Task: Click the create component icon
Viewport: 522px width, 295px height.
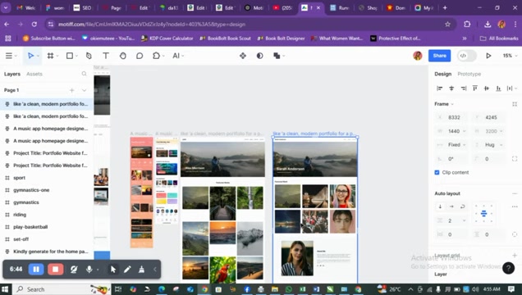Action: click(243, 56)
